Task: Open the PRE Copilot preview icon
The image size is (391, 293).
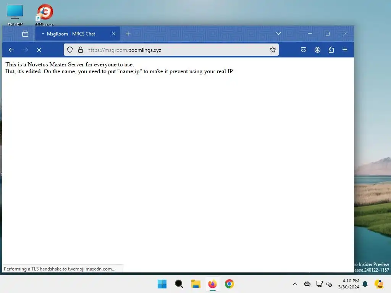Action: click(x=379, y=284)
